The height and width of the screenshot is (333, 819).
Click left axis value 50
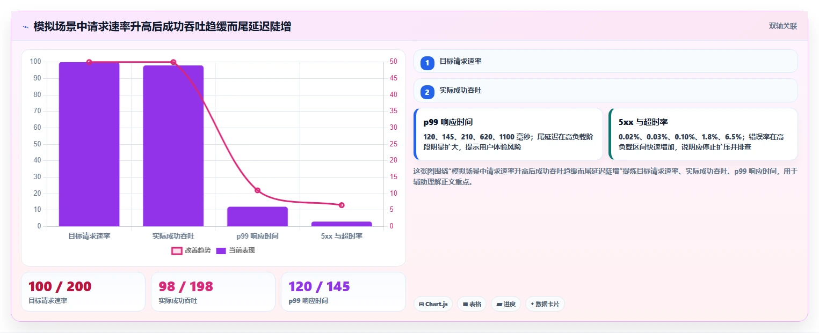point(37,144)
